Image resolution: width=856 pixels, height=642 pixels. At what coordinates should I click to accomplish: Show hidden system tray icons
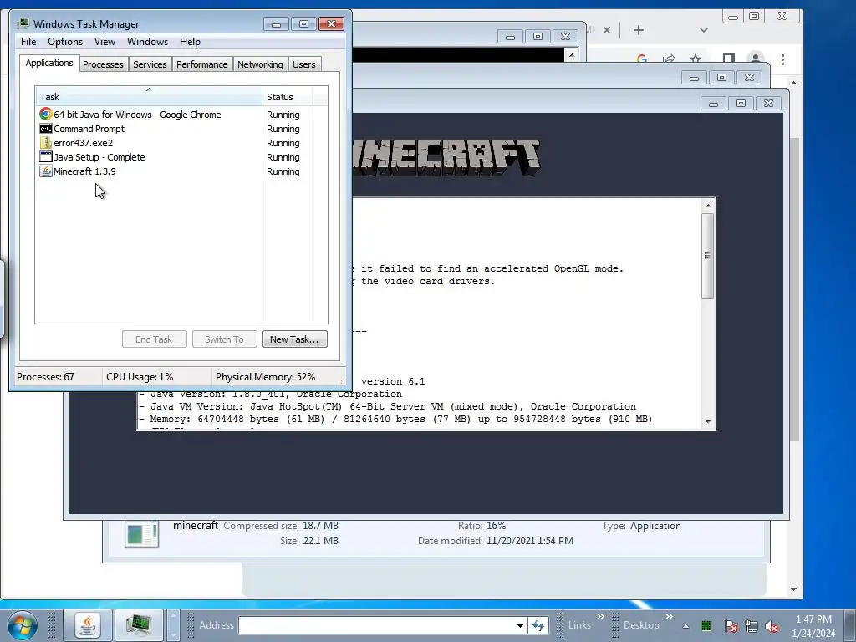(x=685, y=626)
